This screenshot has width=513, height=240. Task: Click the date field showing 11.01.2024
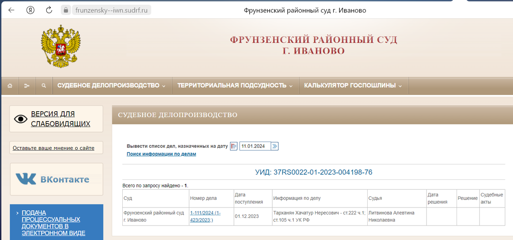click(255, 146)
